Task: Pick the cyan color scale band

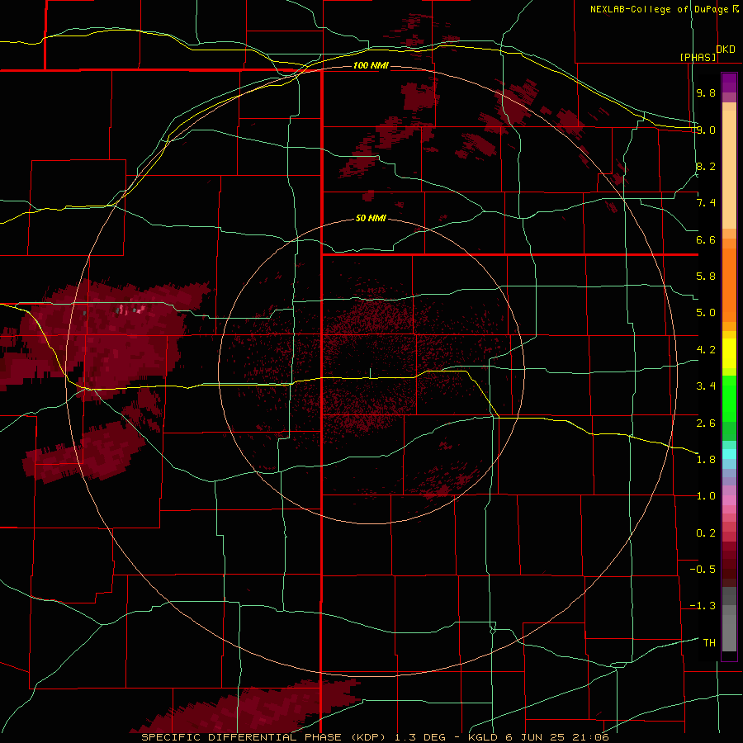Action: pos(729,454)
